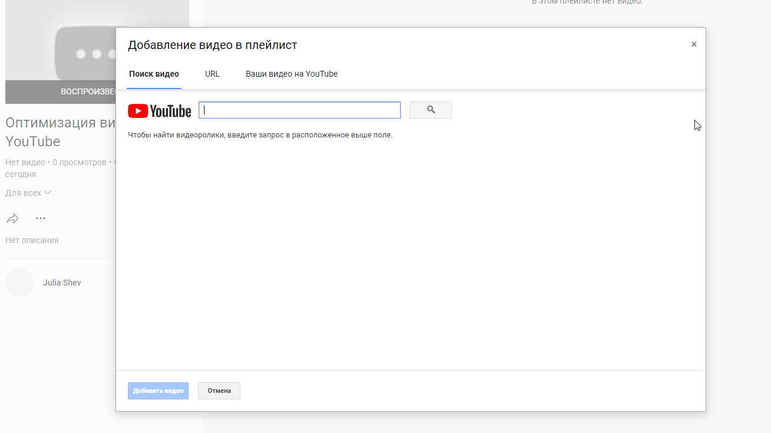
Task: Click the YouTube logo in dialog
Action: click(160, 111)
